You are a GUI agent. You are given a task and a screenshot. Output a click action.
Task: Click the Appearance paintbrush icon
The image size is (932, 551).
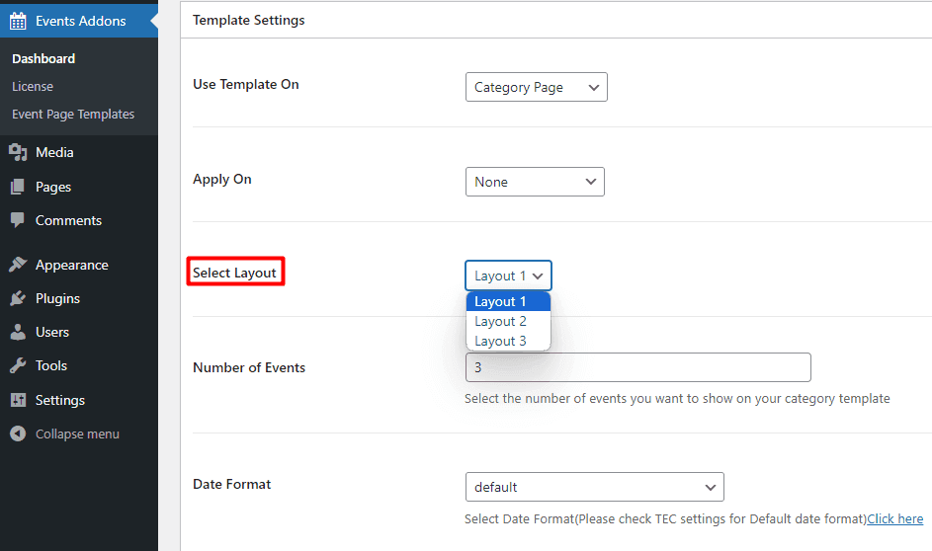click(x=18, y=265)
